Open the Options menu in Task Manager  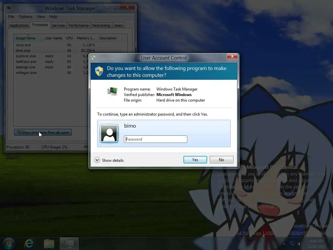click(x=25, y=17)
